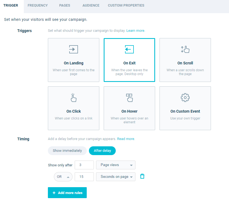Click the On Landing arrow icon
Viewport: 229px width, 211px height.
[x=74, y=49]
